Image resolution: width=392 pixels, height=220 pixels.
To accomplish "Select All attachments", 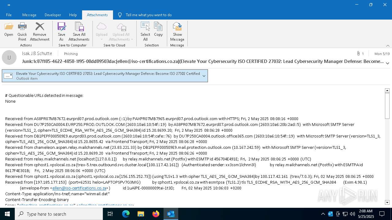I will coord(145,32).
